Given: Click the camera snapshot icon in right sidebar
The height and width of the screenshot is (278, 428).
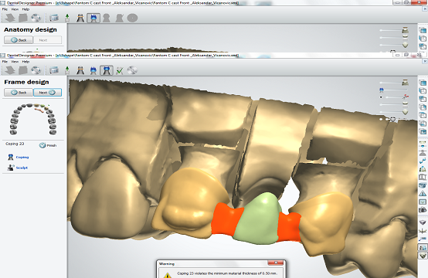Looking at the screenshot, I should click(x=423, y=210).
